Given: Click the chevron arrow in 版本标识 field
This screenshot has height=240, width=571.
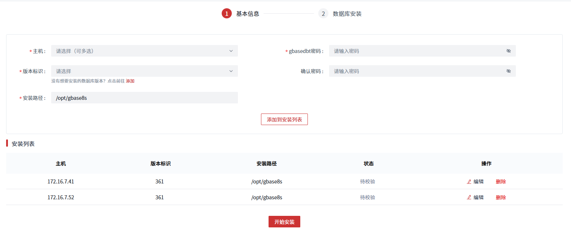Looking at the screenshot, I should [x=231, y=71].
